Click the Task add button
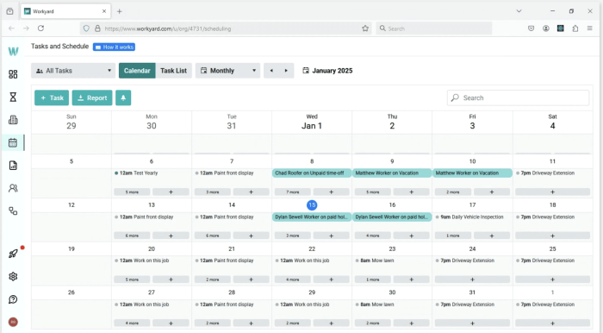The width and height of the screenshot is (603, 333). (52, 97)
